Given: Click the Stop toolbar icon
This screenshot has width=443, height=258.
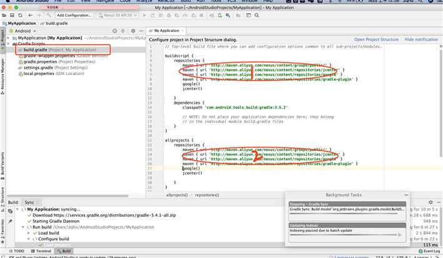Looking at the screenshot, I should (201, 15).
